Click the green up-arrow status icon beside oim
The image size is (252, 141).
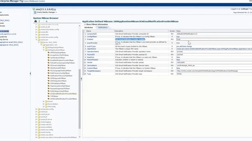click(x=34, y=9)
